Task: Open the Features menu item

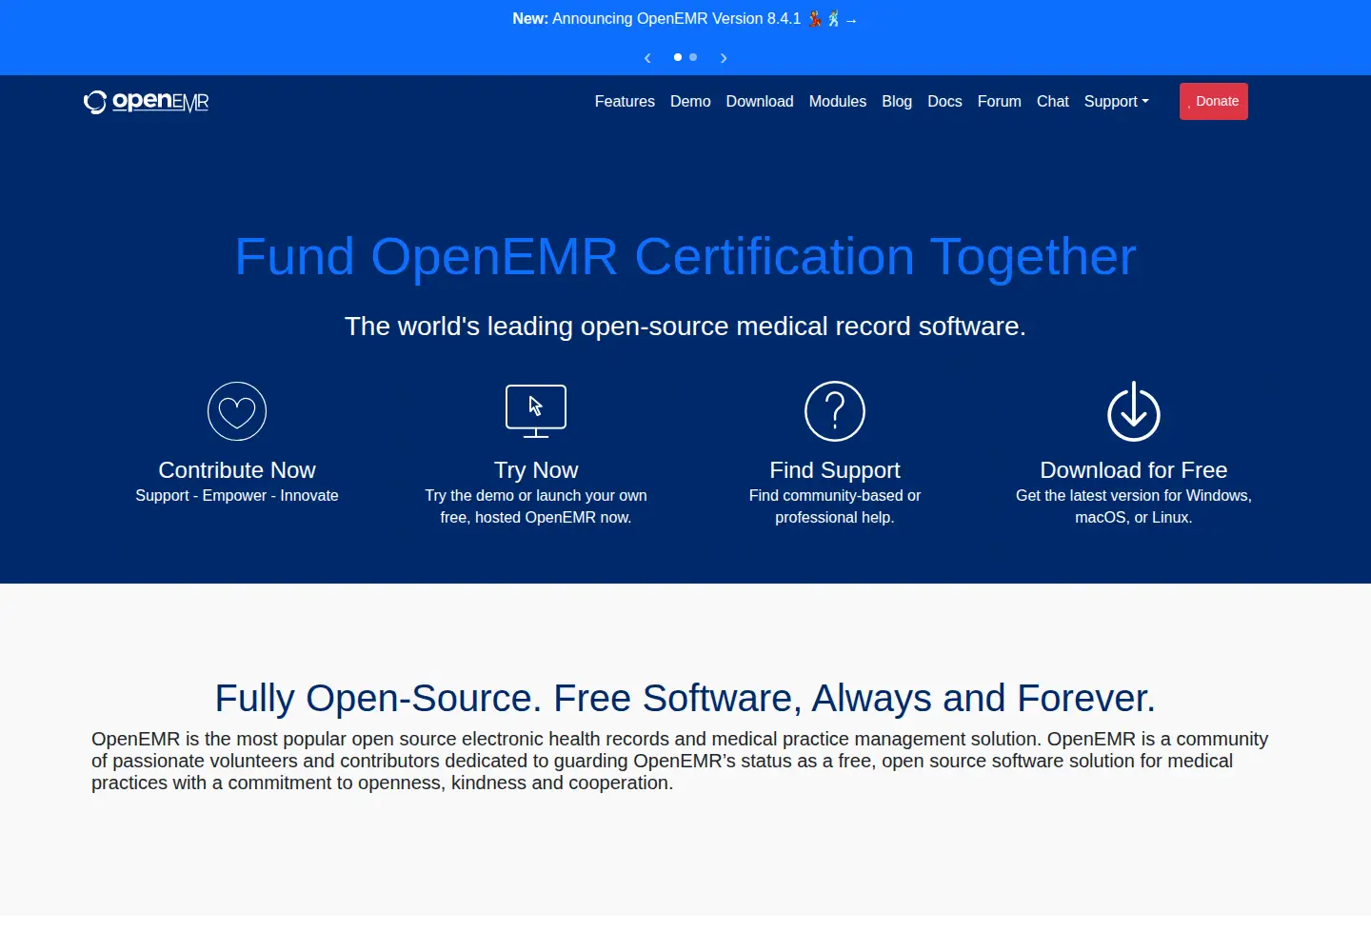Action: coord(625,102)
